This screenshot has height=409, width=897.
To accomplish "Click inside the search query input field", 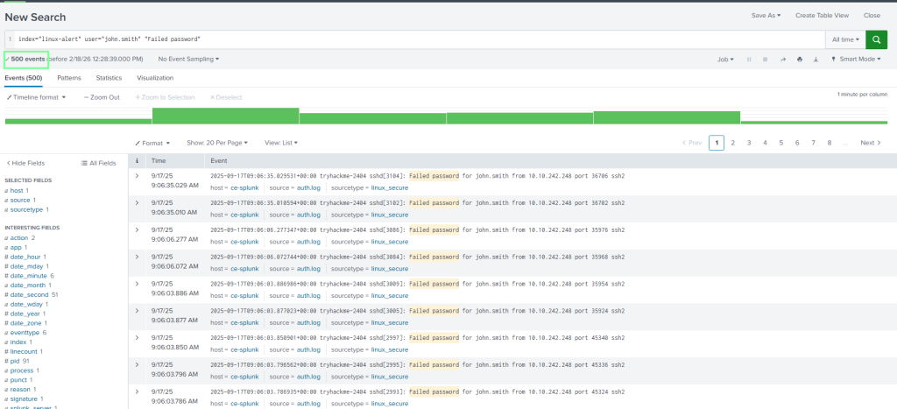I will point(420,39).
